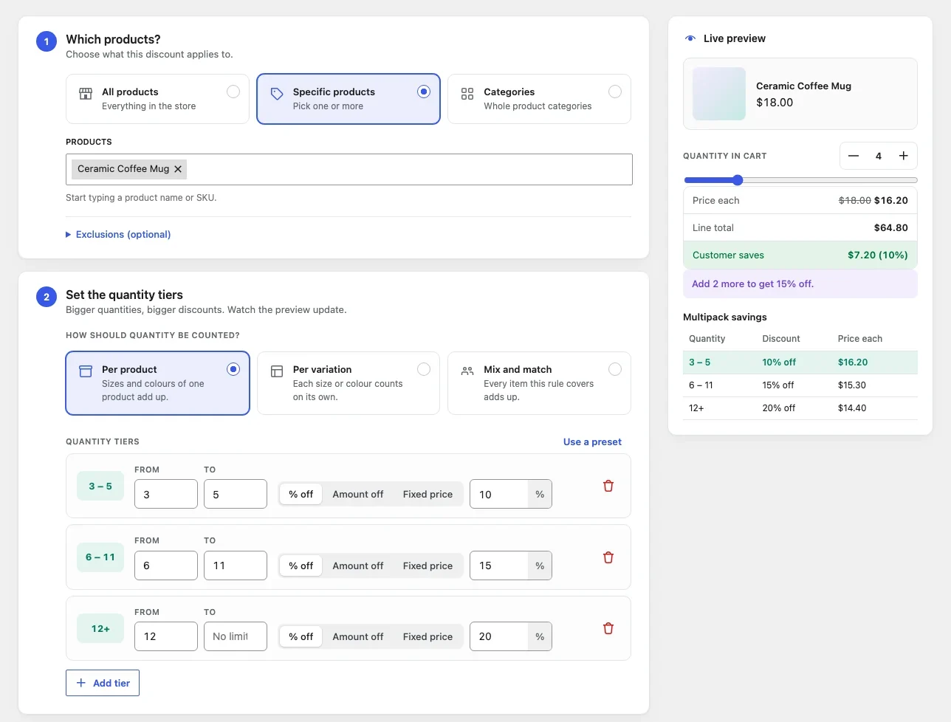Delete the 3 – 5 quantity tier
951x722 pixels.
tap(608, 486)
